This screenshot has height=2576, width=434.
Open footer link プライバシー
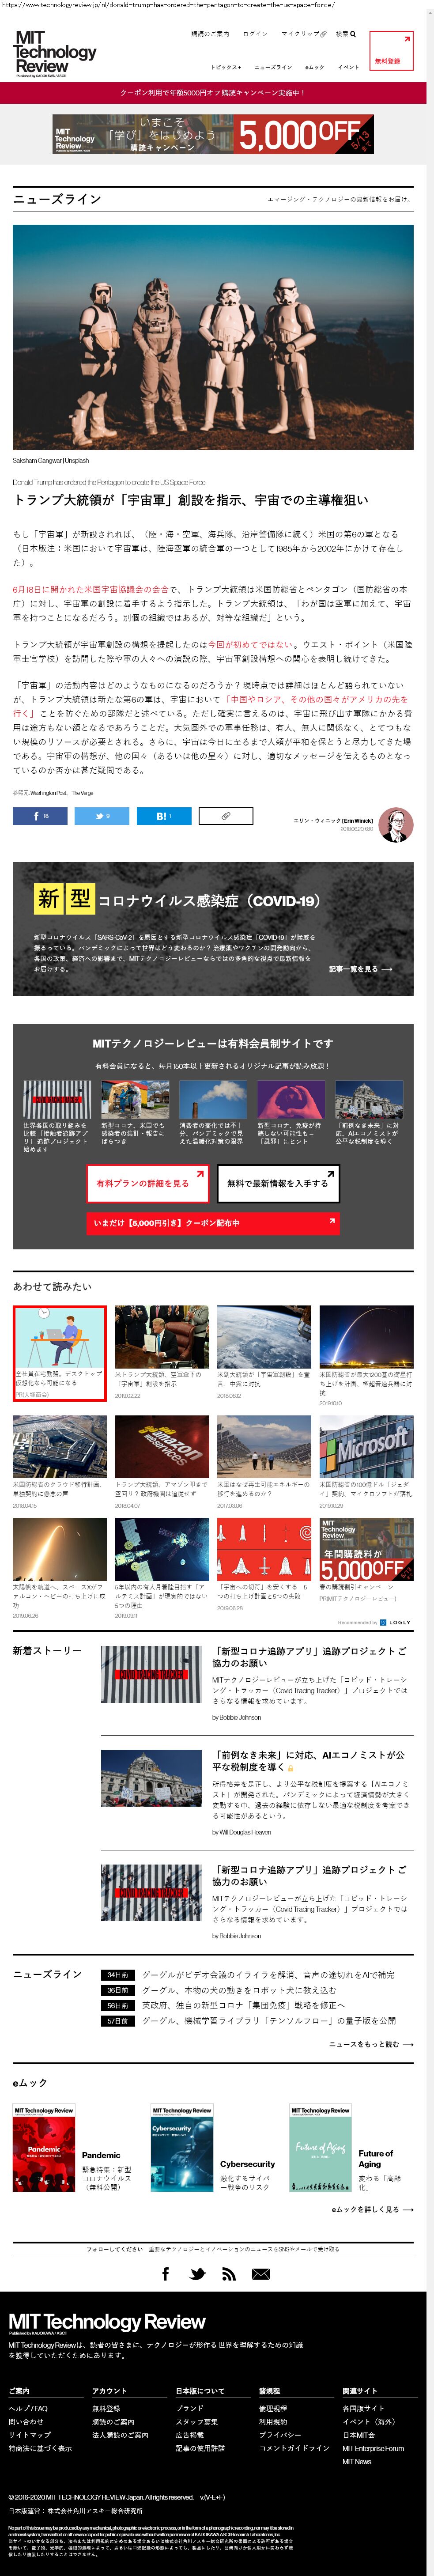(x=280, y=2435)
